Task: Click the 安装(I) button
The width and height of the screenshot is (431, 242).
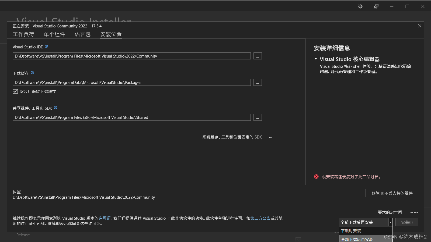Action: 407,222
